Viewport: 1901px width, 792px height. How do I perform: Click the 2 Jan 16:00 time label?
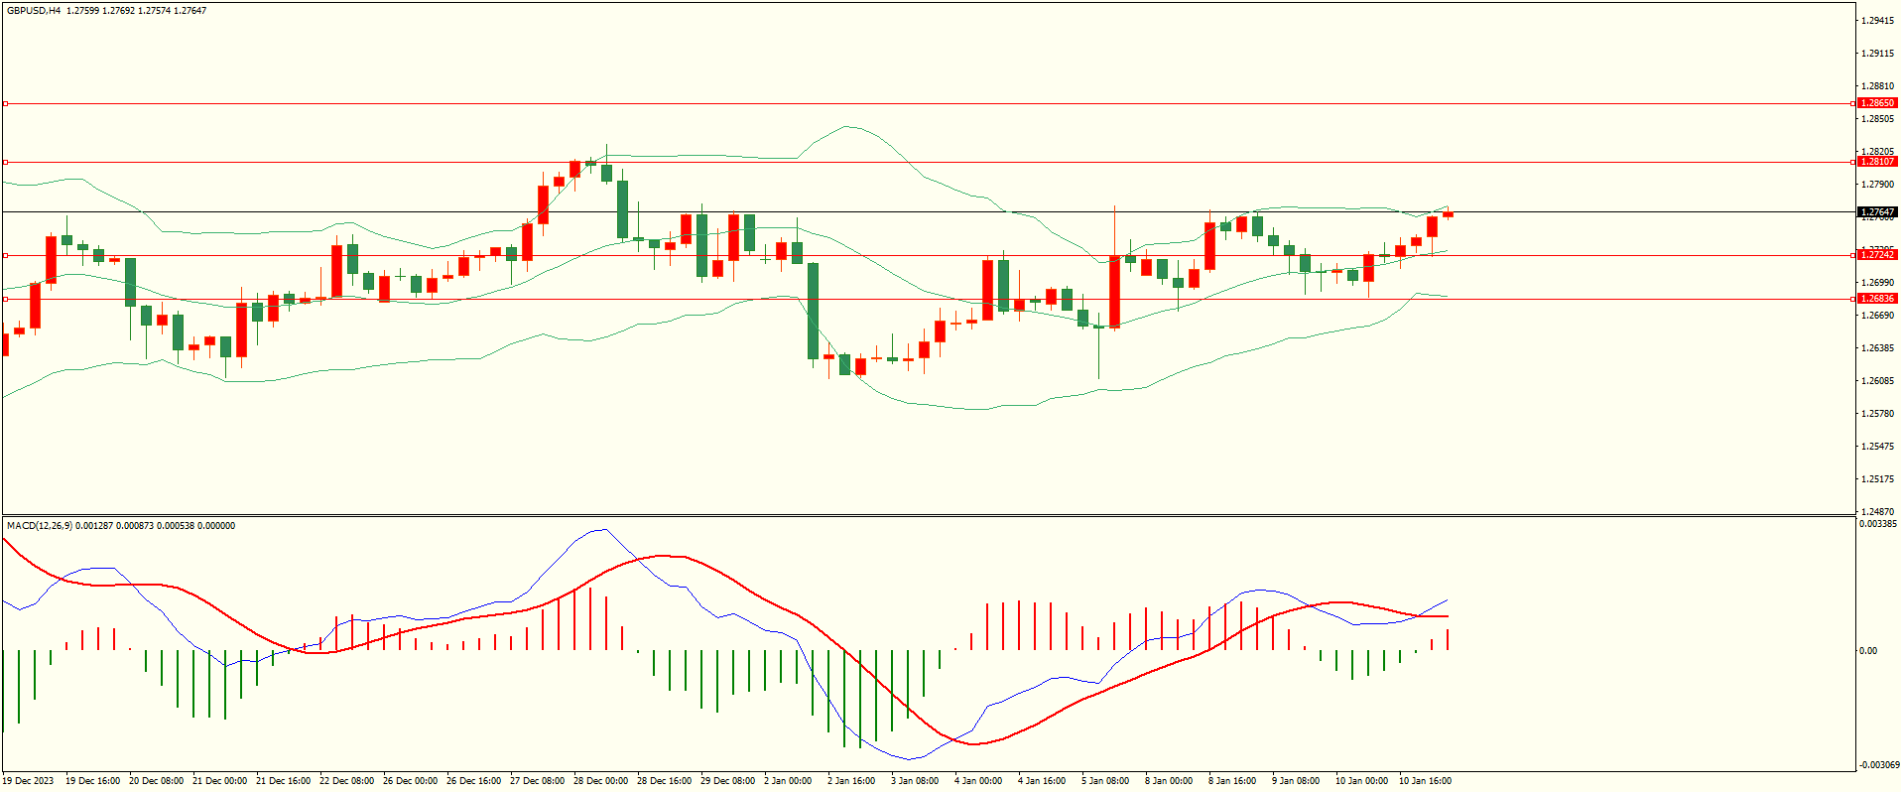852,781
